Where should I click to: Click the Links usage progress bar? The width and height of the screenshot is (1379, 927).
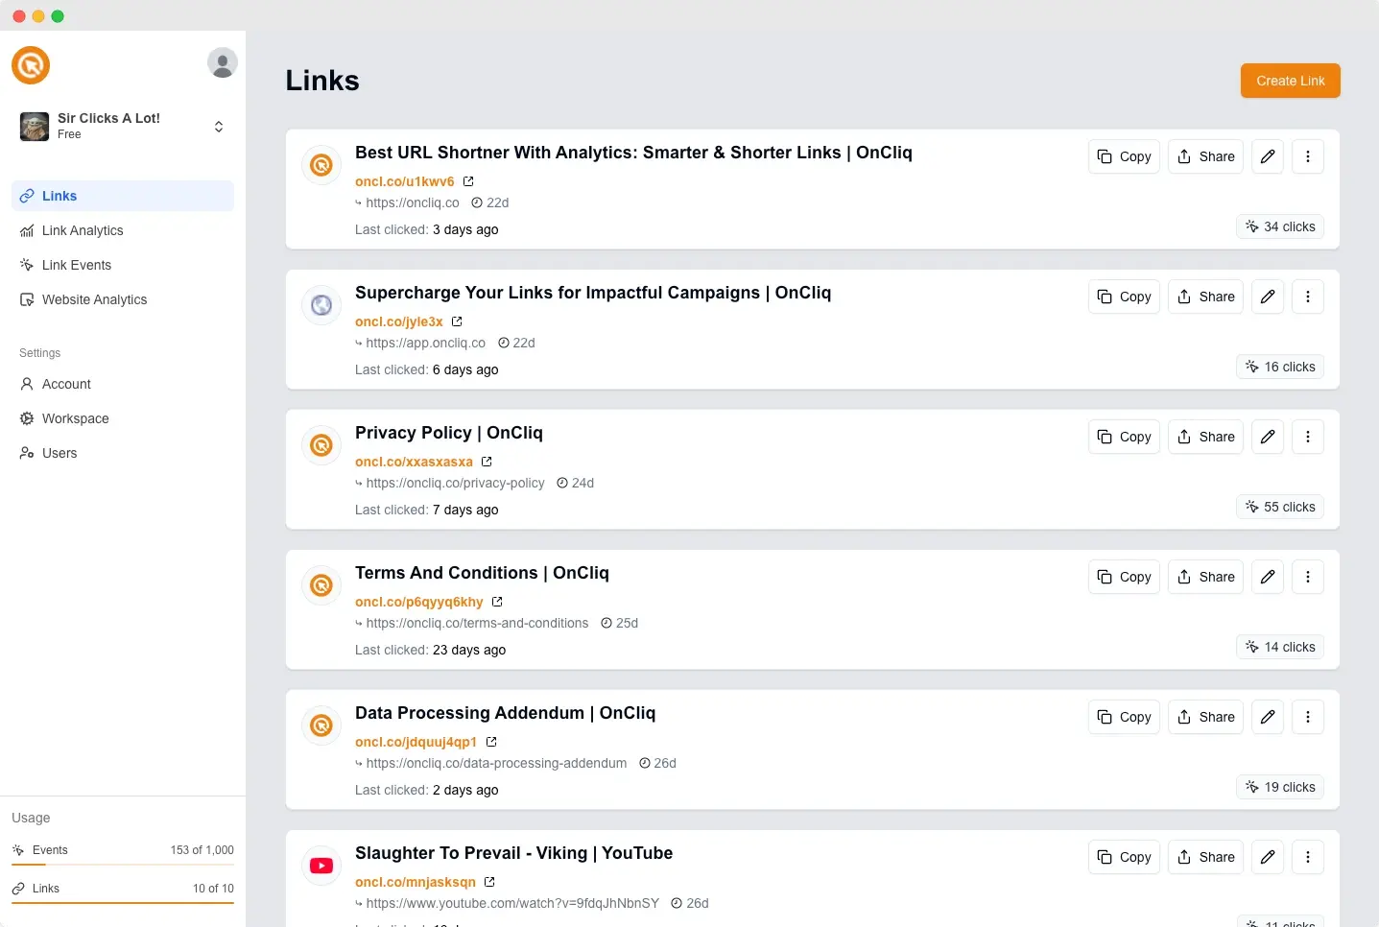123,903
